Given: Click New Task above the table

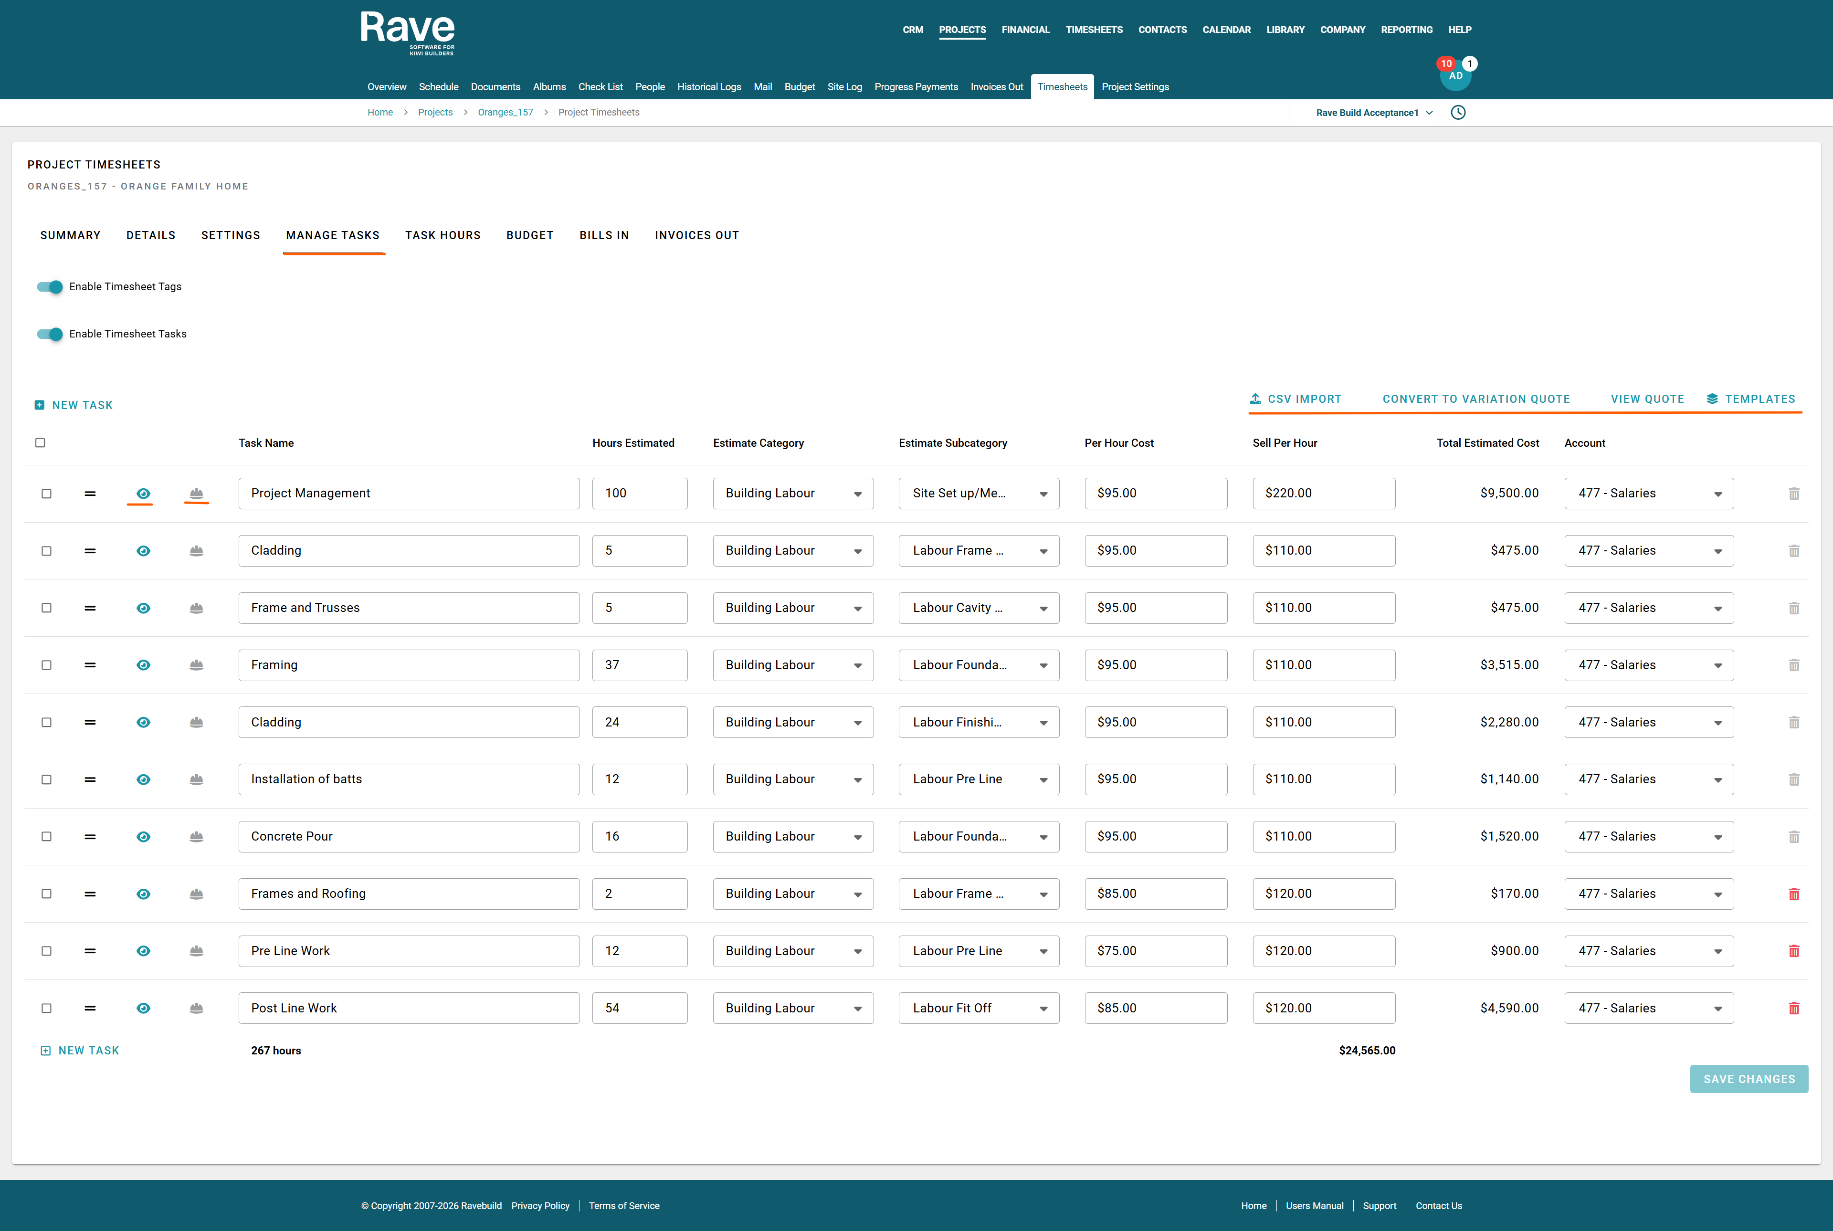Looking at the screenshot, I should click(74, 405).
